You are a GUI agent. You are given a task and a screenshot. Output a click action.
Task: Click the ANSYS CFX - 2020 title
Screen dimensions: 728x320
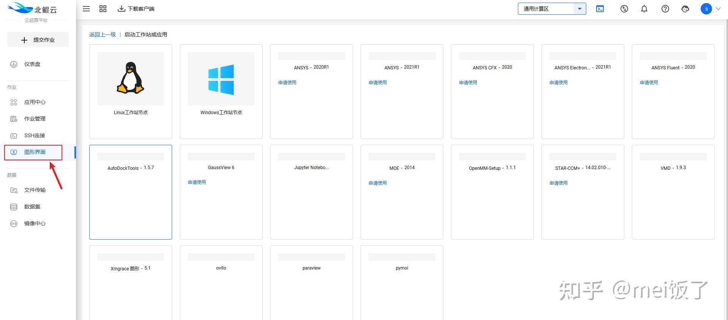492,67
